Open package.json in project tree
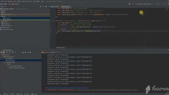This screenshot has width=169, height=95. [6, 24]
